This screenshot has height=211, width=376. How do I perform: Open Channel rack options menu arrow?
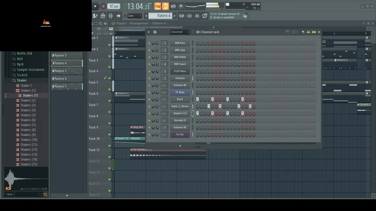tap(149, 32)
